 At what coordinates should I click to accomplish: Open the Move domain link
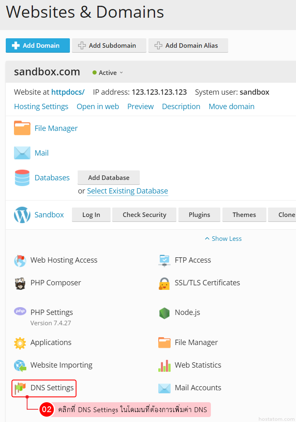(231, 106)
